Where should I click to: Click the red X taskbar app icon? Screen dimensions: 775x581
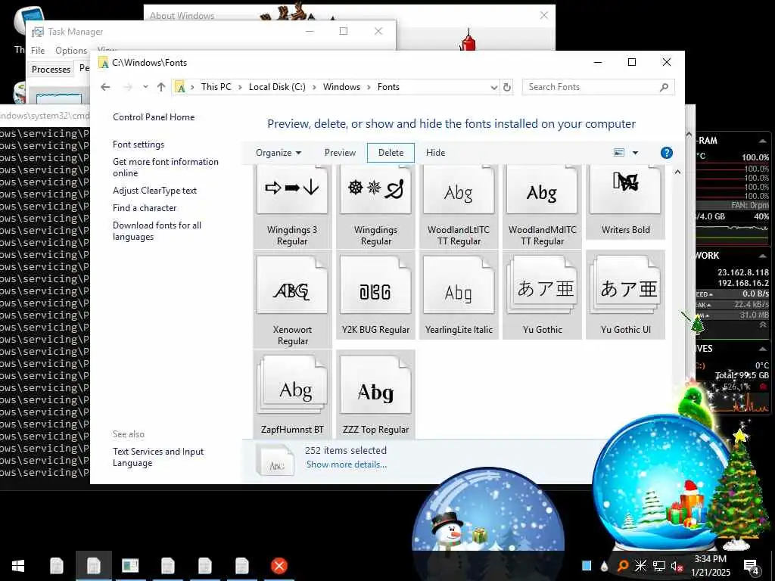[x=279, y=566]
